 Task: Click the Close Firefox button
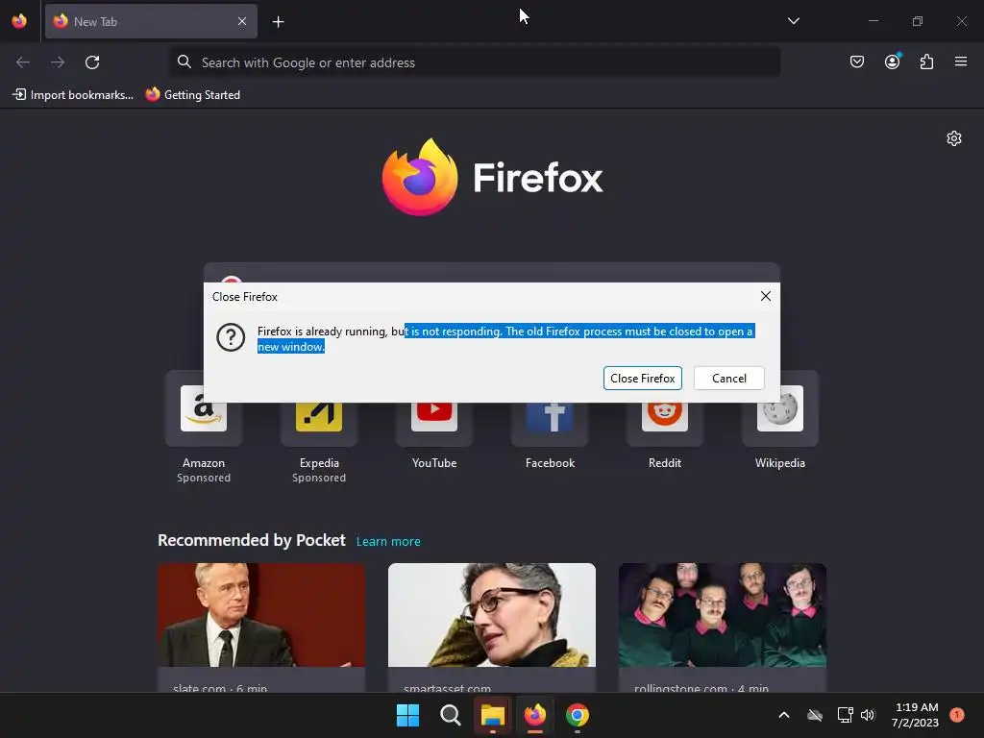pos(643,379)
